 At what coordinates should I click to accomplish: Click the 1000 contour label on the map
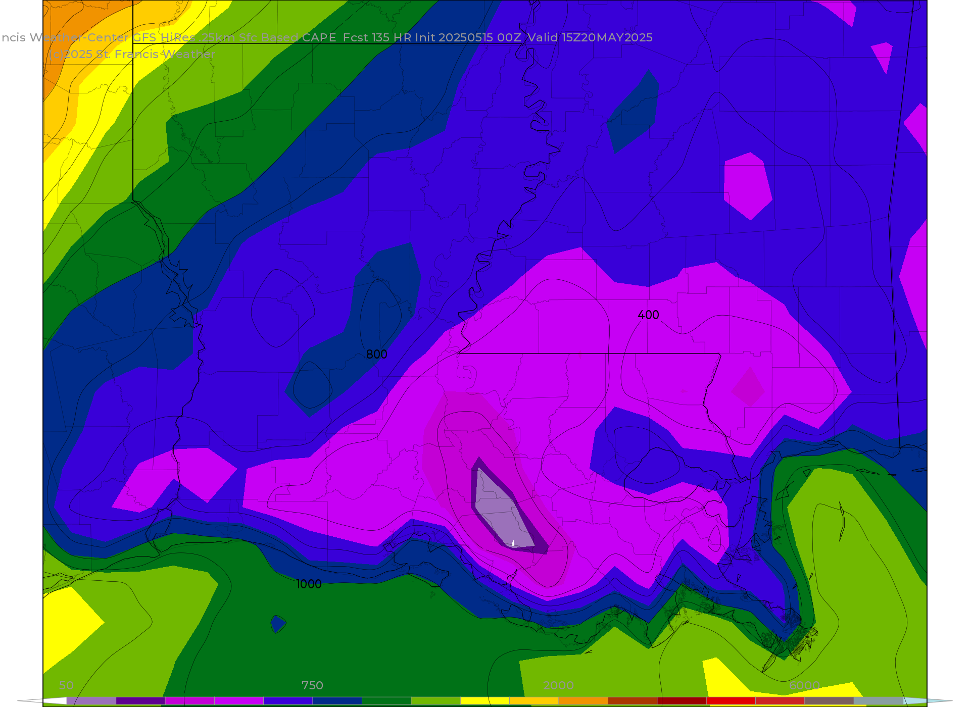click(x=309, y=584)
